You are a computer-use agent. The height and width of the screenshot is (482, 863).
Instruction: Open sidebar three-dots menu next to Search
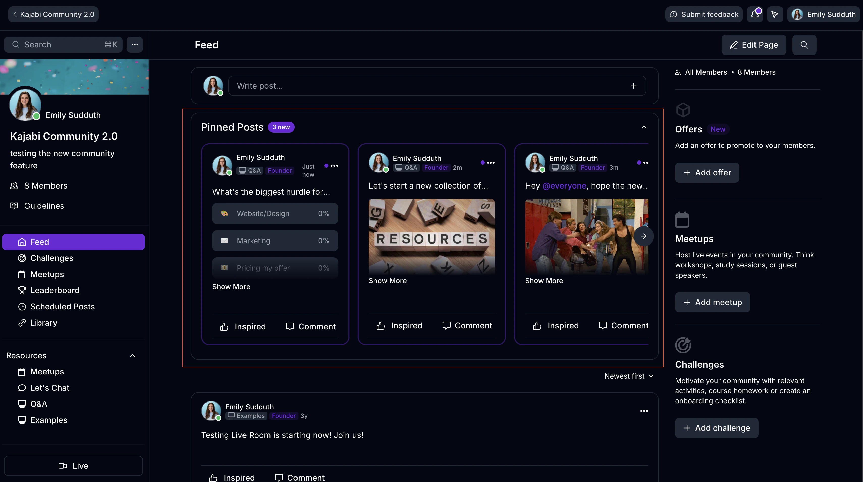(135, 45)
